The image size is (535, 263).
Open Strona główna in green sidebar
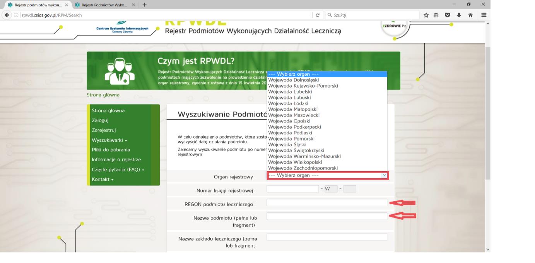pyautogui.click(x=108, y=110)
